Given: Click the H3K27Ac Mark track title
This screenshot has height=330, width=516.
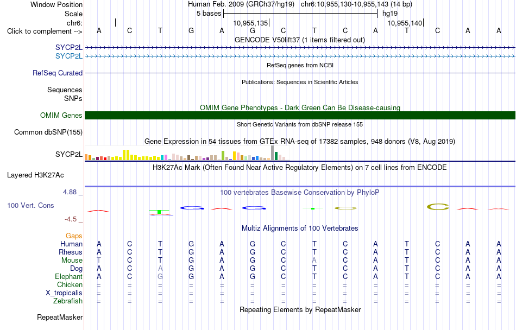Looking at the screenshot, I should tap(299, 168).
